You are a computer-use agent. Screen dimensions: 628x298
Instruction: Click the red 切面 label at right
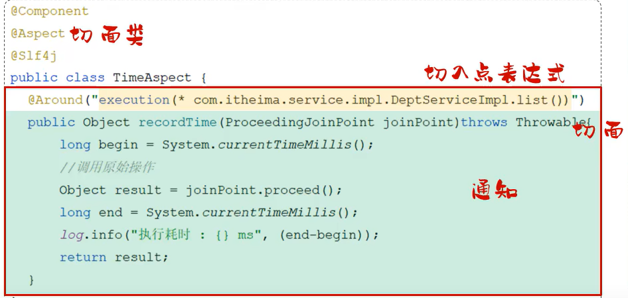coord(597,130)
